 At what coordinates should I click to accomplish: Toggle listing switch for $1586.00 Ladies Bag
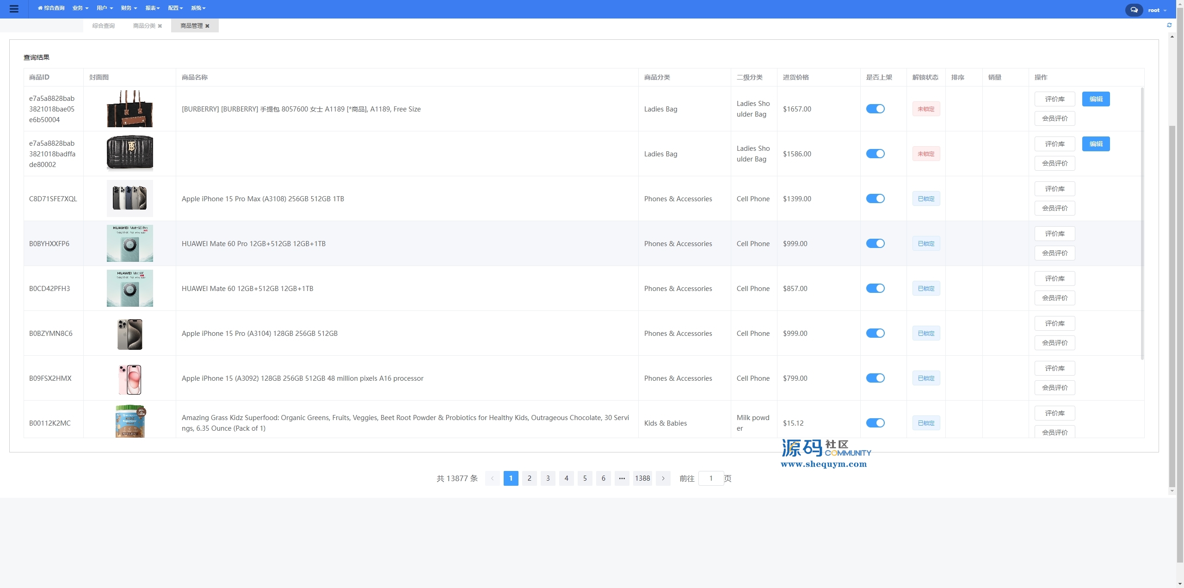click(x=875, y=154)
